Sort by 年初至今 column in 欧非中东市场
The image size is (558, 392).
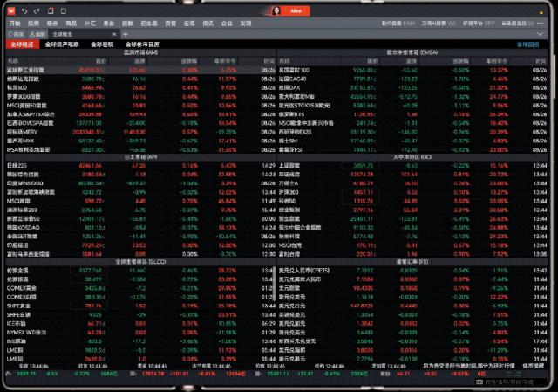499,60
